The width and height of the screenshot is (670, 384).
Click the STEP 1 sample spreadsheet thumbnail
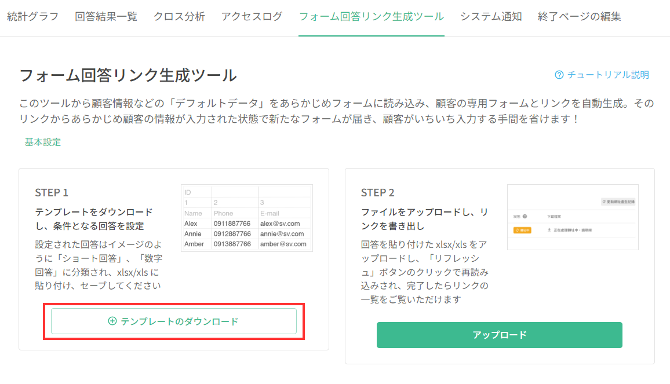(x=247, y=218)
